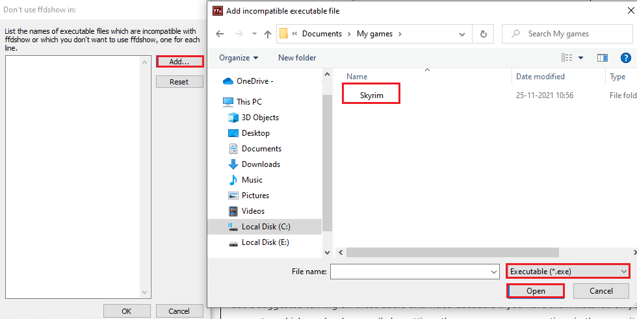Click the Downloads arrow icon
Image resolution: width=637 pixels, height=319 pixels.
click(x=233, y=164)
